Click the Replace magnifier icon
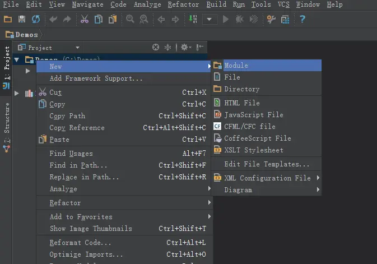The height and width of the screenshot is (264, 377). 144,19
